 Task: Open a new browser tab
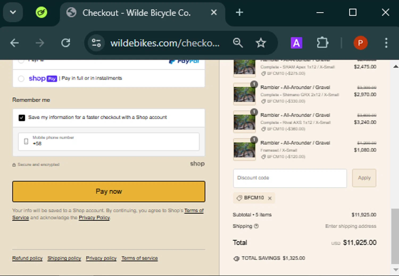pos(239,12)
